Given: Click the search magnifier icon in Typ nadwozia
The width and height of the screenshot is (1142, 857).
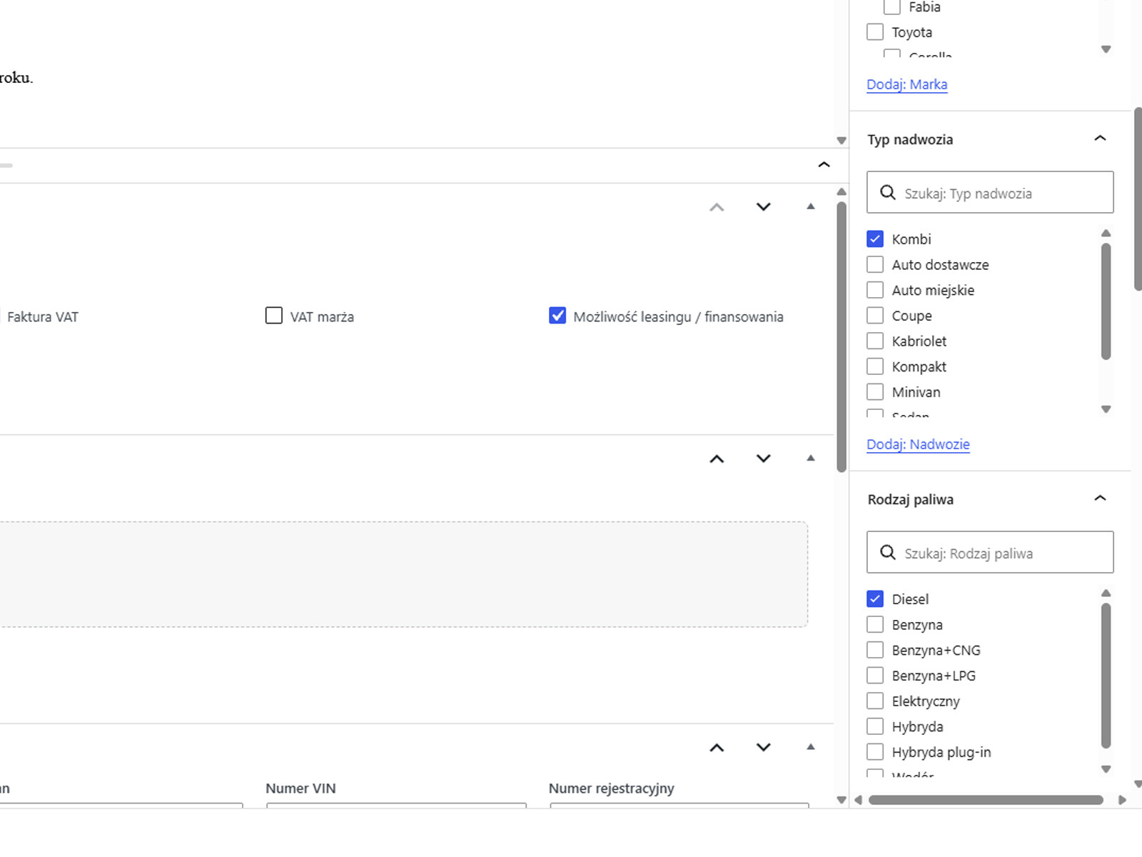Looking at the screenshot, I should tap(887, 193).
